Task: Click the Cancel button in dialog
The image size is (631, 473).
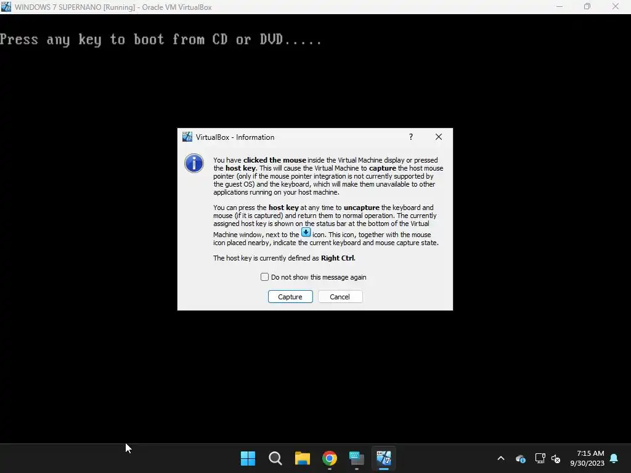Action: 340,297
